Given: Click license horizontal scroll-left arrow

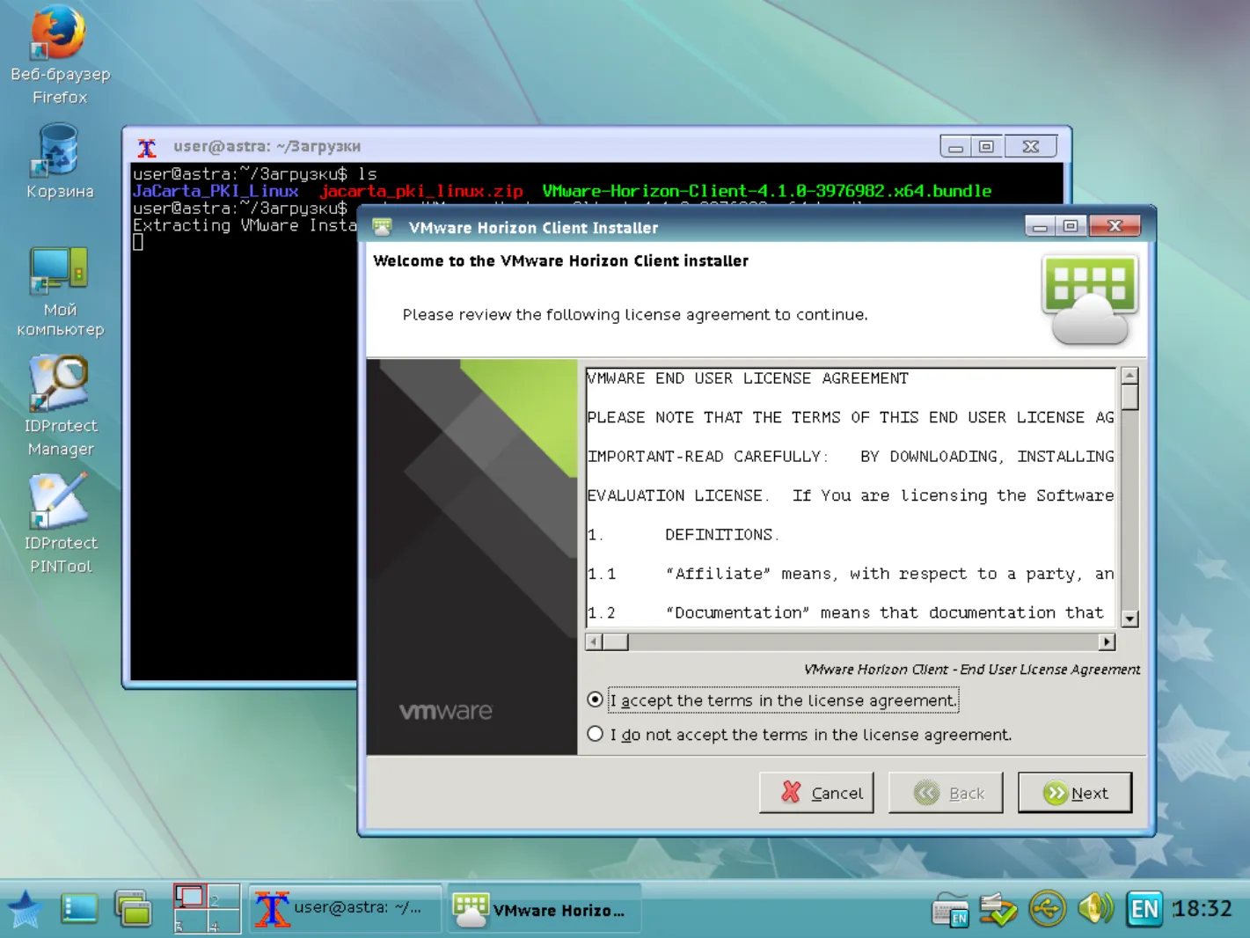Looking at the screenshot, I should (x=594, y=642).
